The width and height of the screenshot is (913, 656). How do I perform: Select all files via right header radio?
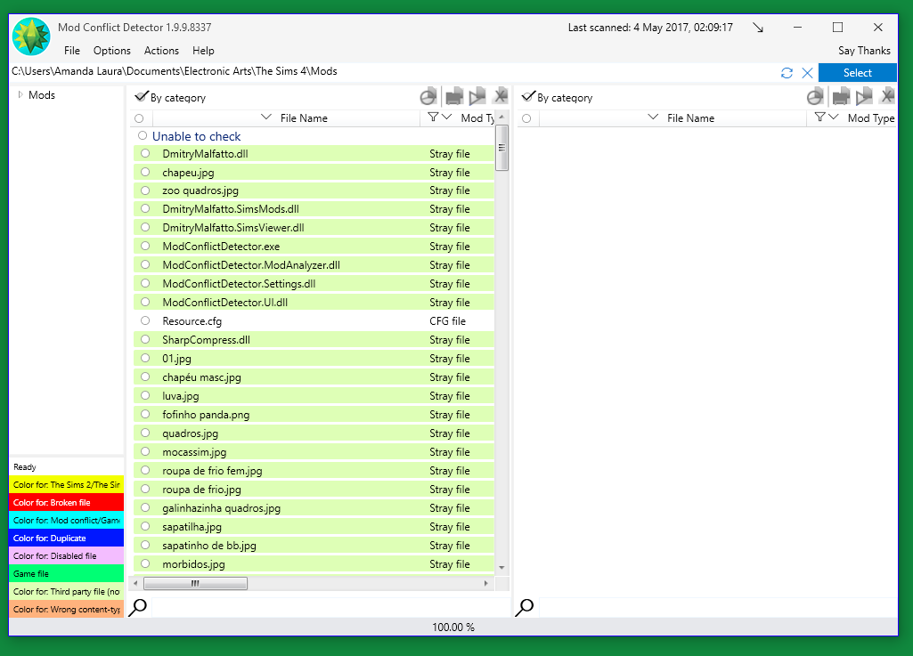pyautogui.click(x=526, y=118)
